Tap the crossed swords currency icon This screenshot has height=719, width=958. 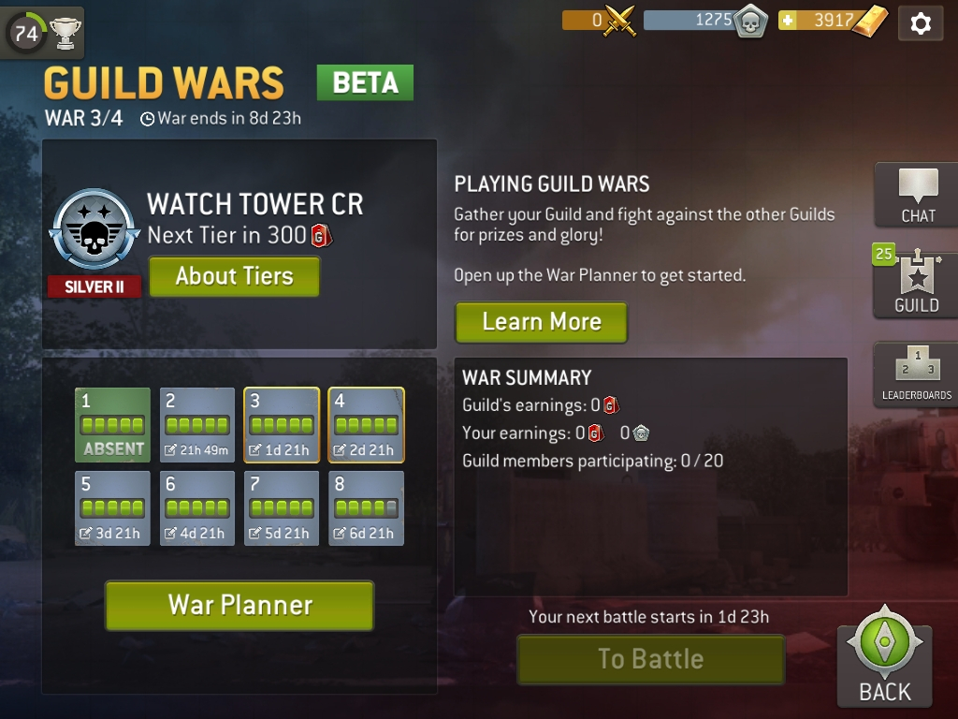619,22
